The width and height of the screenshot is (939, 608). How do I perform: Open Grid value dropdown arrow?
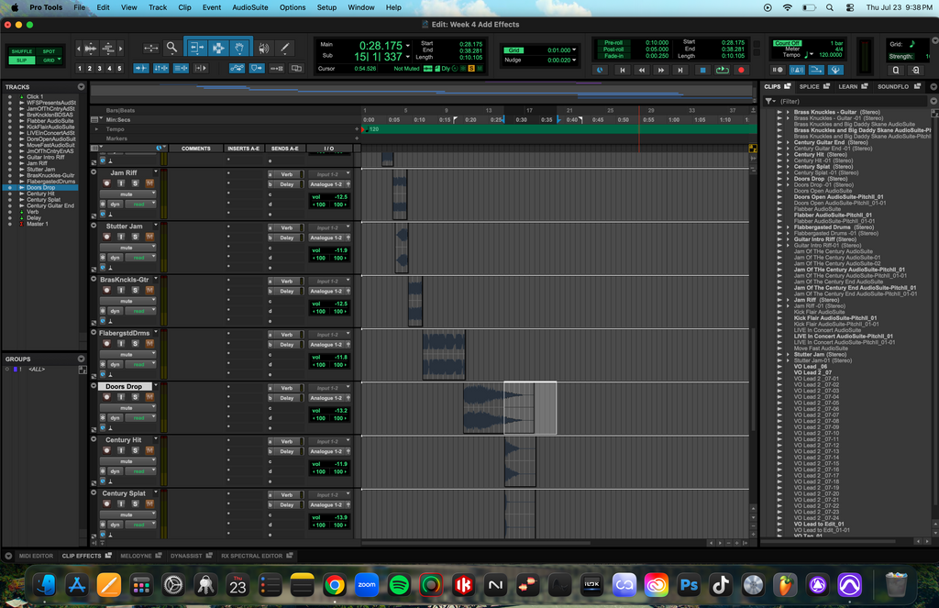point(574,50)
